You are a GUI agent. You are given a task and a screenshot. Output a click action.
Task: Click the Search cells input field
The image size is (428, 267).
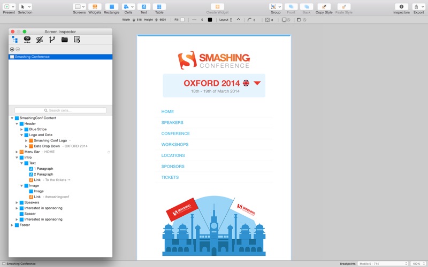[x=60, y=111]
